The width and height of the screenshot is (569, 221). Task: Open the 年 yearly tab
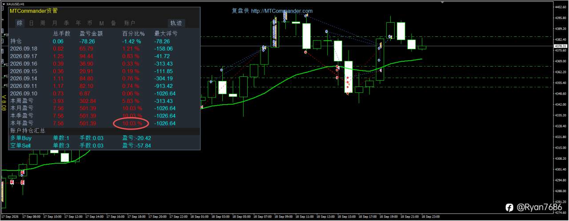pos(78,23)
